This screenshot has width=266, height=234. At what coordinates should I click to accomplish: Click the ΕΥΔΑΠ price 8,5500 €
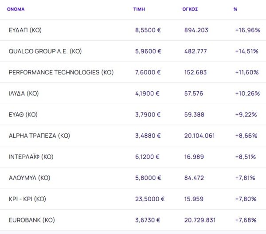148,30
